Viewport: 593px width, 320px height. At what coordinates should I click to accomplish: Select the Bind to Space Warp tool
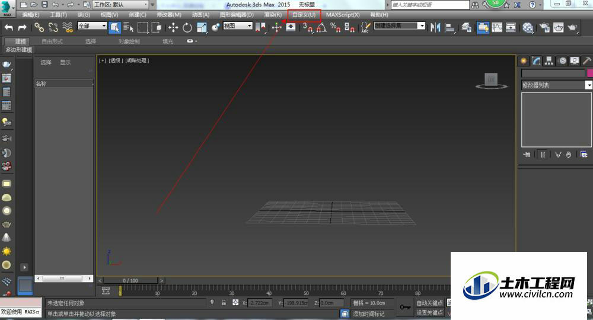(68, 27)
